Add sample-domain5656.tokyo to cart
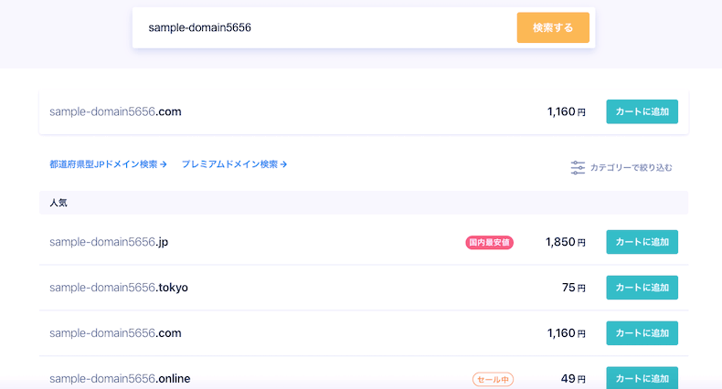 (642, 288)
